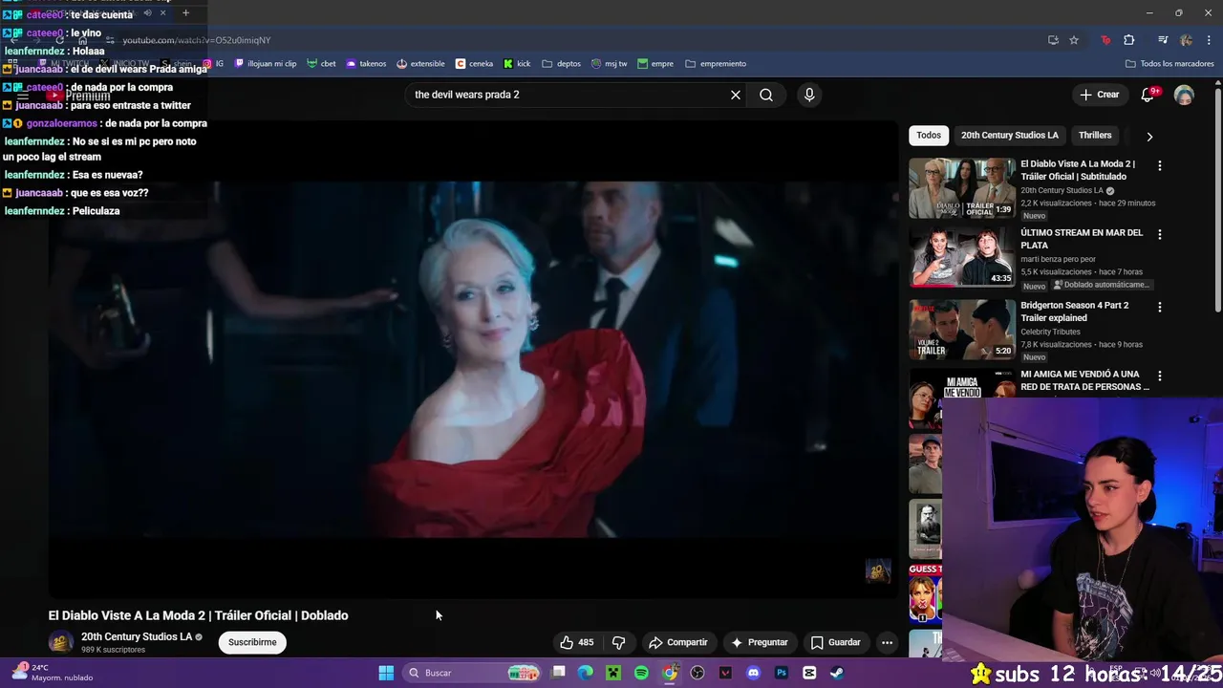Viewport: 1223px width, 688px height.
Task: Click the Compartir share button
Action: [x=677, y=642]
